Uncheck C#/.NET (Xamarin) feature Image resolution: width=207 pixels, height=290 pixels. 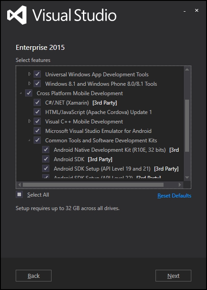pyautogui.click(x=37, y=102)
